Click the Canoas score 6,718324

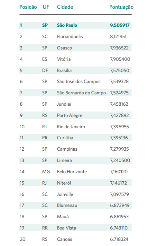point(119,239)
